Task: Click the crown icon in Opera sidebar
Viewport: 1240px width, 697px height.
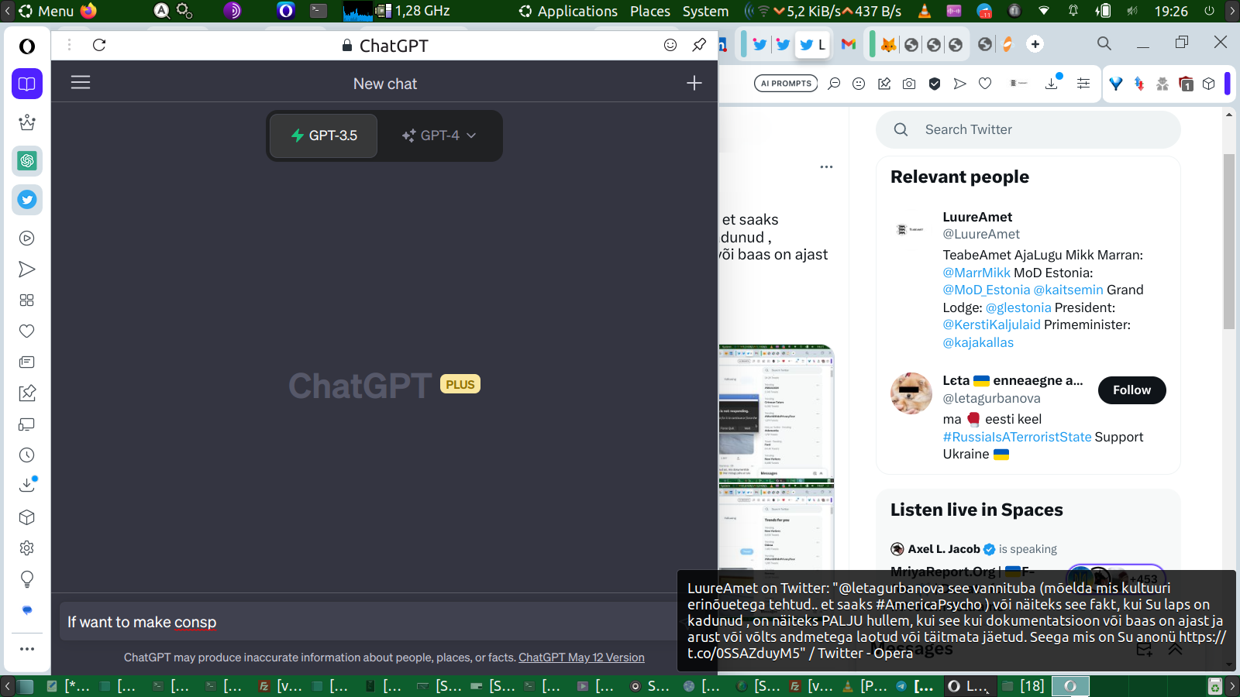Action: [27, 122]
